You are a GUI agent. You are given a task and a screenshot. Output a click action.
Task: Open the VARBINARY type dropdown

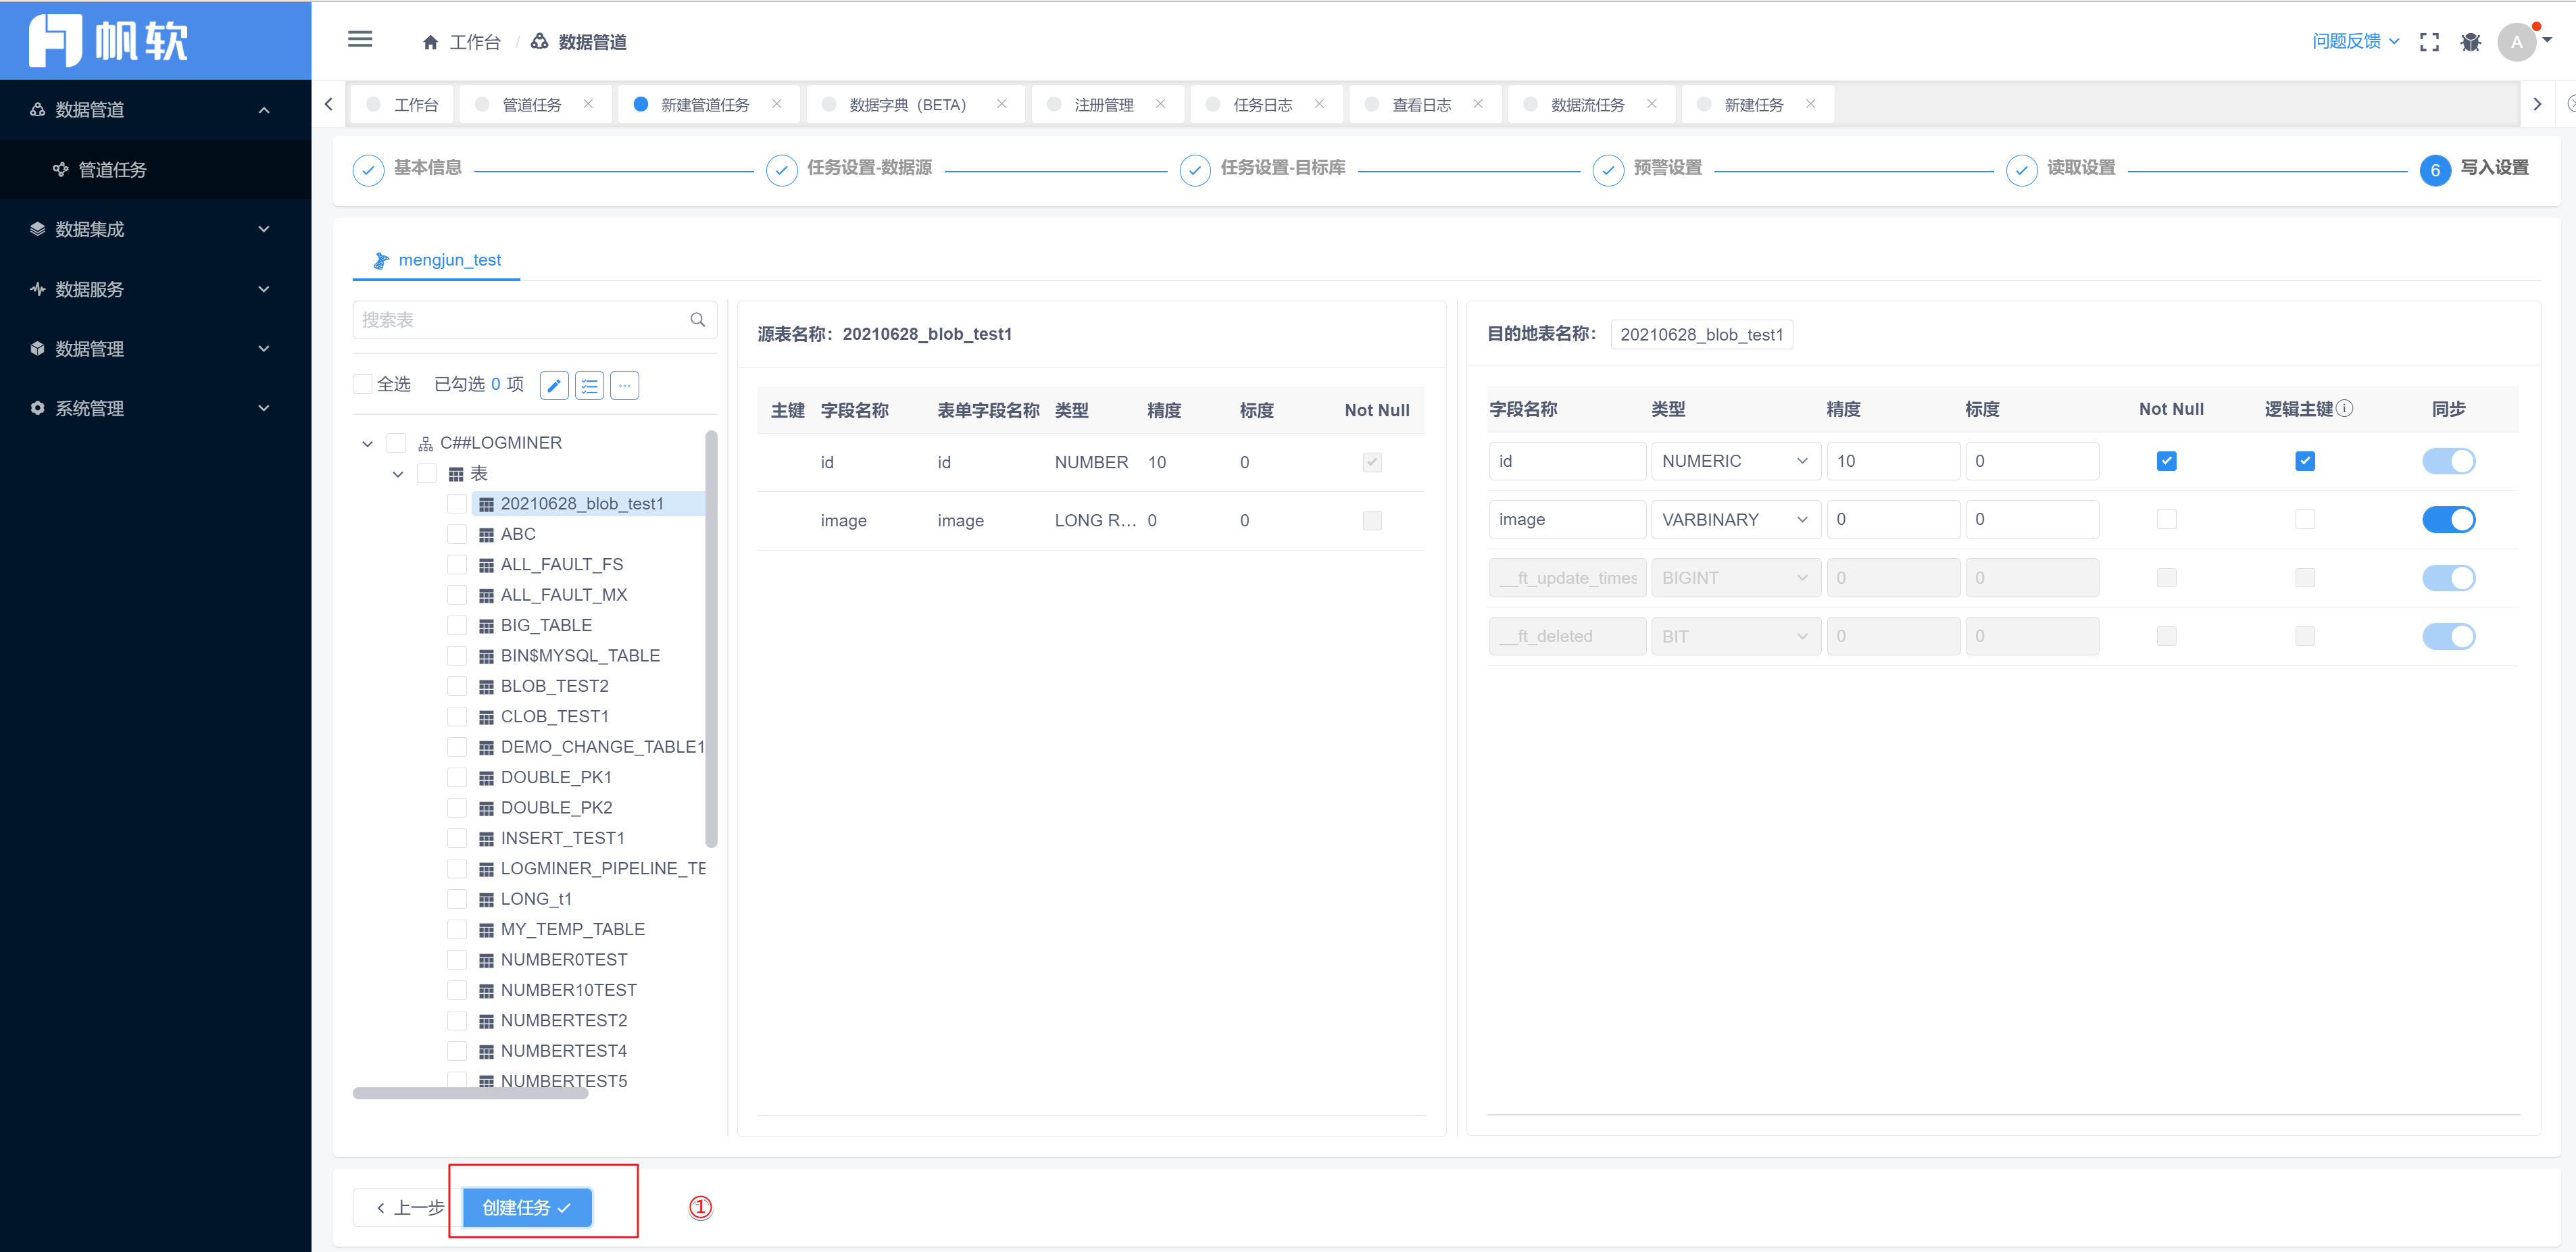(1733, 519)
